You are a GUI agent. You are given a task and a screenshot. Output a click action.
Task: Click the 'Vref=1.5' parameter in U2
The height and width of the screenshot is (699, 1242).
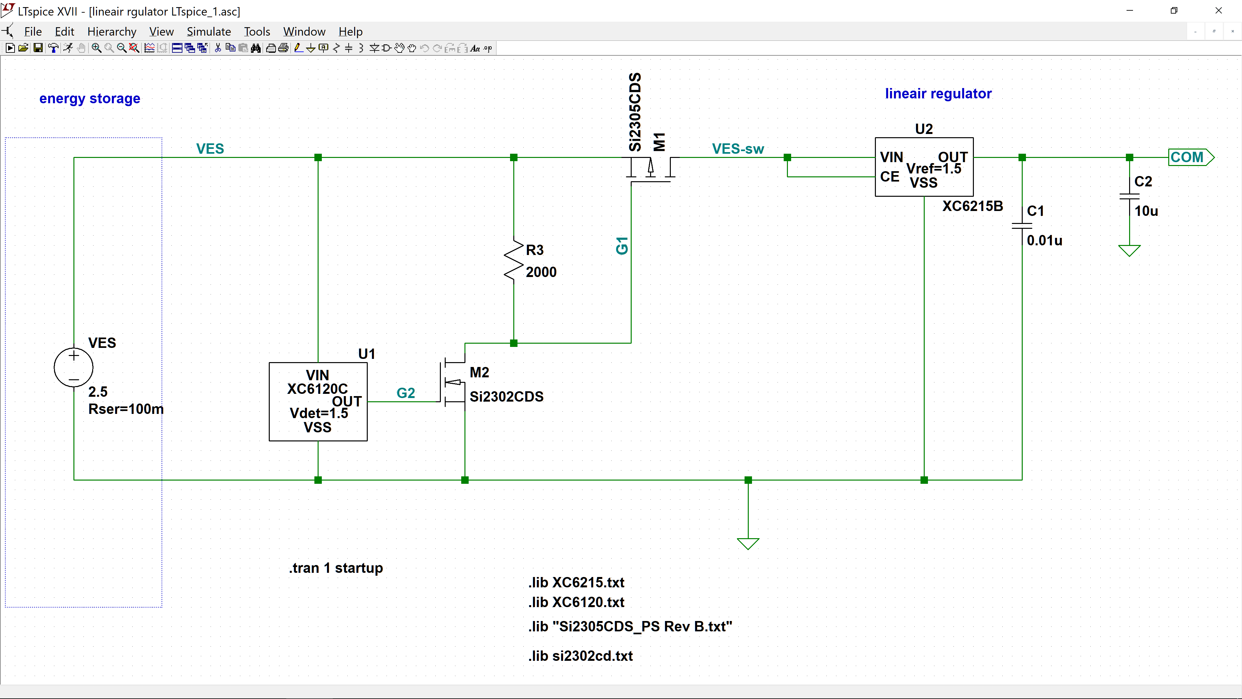[933, 168]
